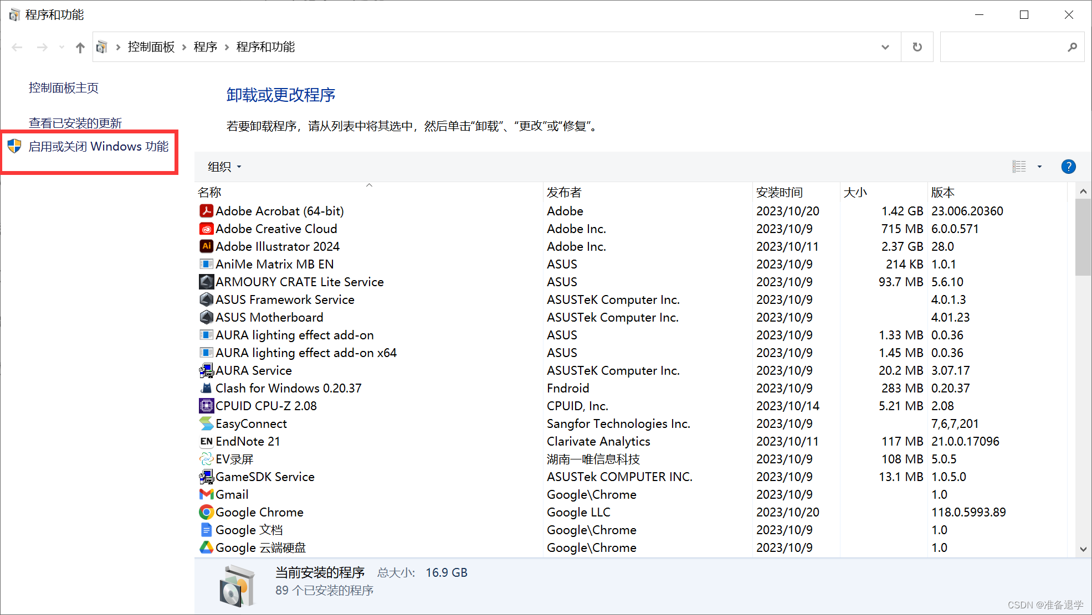Click the change-view icon next to Help

coord(1018,166)
